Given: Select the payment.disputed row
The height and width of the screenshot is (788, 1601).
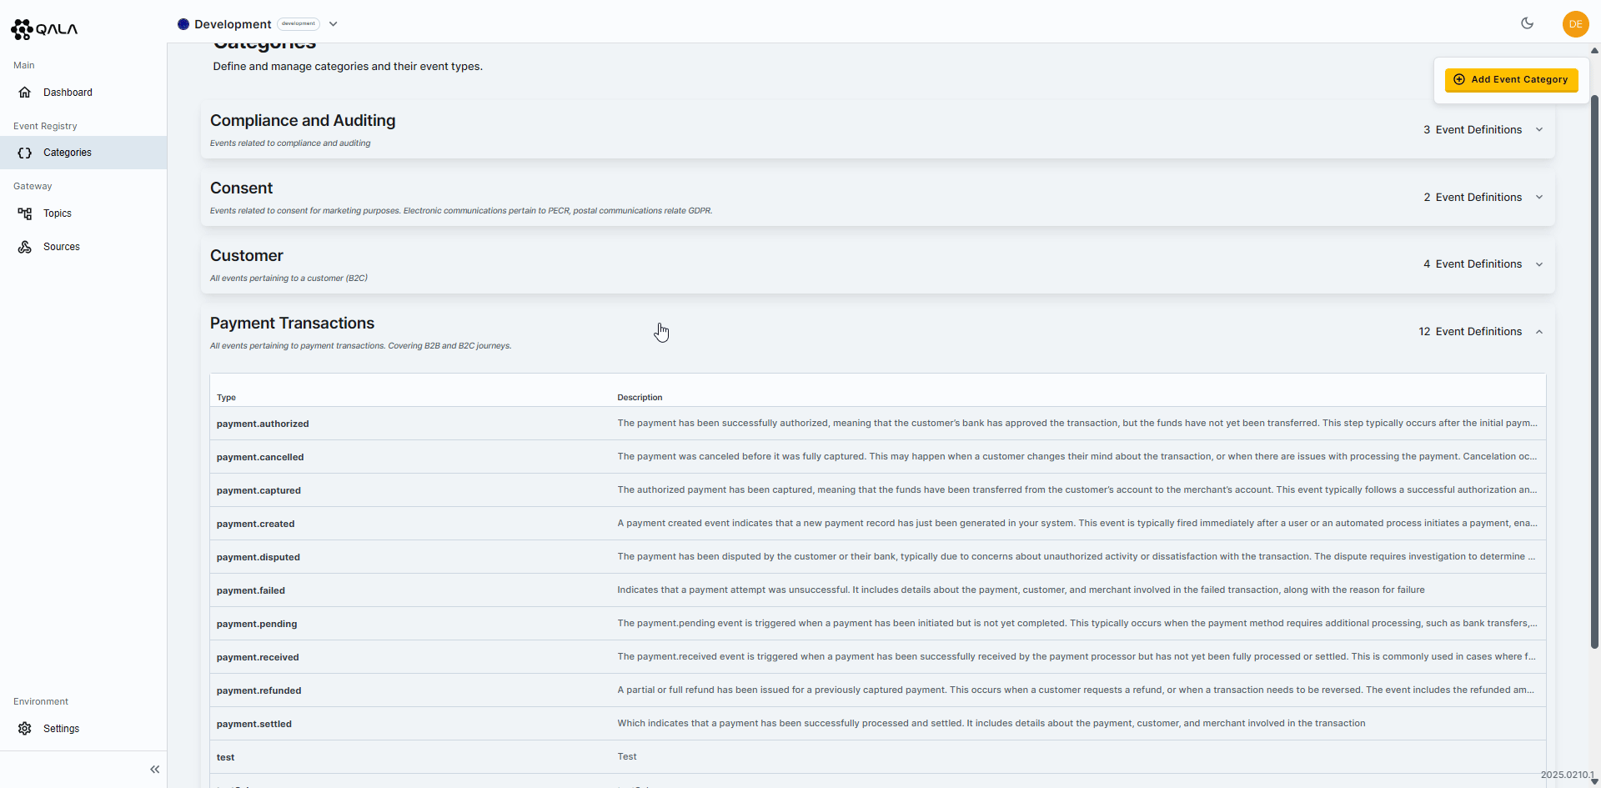Looking at the screenshot, I should pos(877,557).
